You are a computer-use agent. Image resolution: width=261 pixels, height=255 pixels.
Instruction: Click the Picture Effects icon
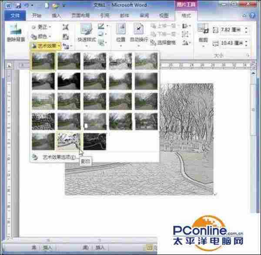(101, 34)
